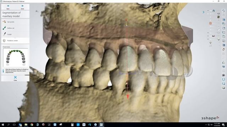227x127 pixels.
Task: Select the Set points step
Action: point(15,22)
